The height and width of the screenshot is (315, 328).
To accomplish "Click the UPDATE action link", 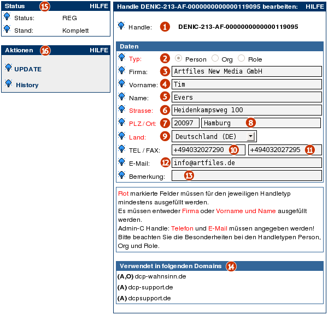I will pos(28,69).
